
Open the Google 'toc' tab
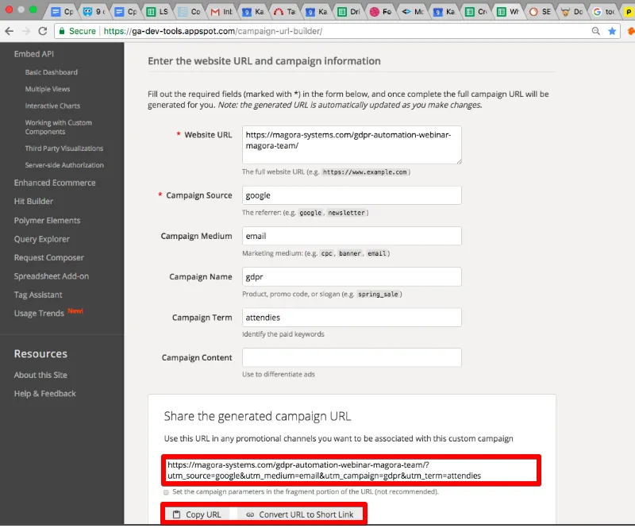(x=604, y=12)
